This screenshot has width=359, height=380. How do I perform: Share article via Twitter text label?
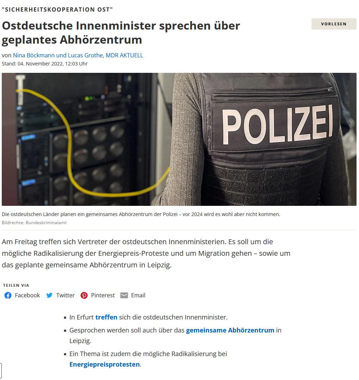pyautogui.click(x=65, y=295)
